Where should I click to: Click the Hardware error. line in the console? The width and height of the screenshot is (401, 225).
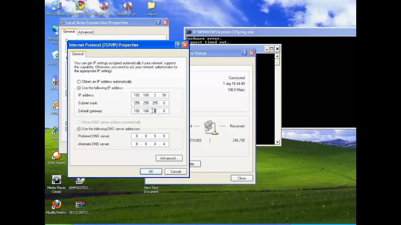(x=203, y=39)
